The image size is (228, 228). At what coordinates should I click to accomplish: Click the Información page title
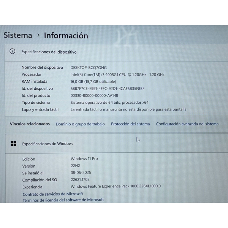(66, 36)
